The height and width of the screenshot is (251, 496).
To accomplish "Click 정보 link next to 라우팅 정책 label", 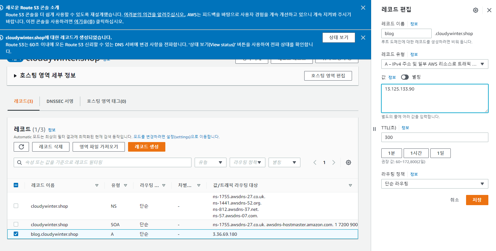I will coord(414,174).
